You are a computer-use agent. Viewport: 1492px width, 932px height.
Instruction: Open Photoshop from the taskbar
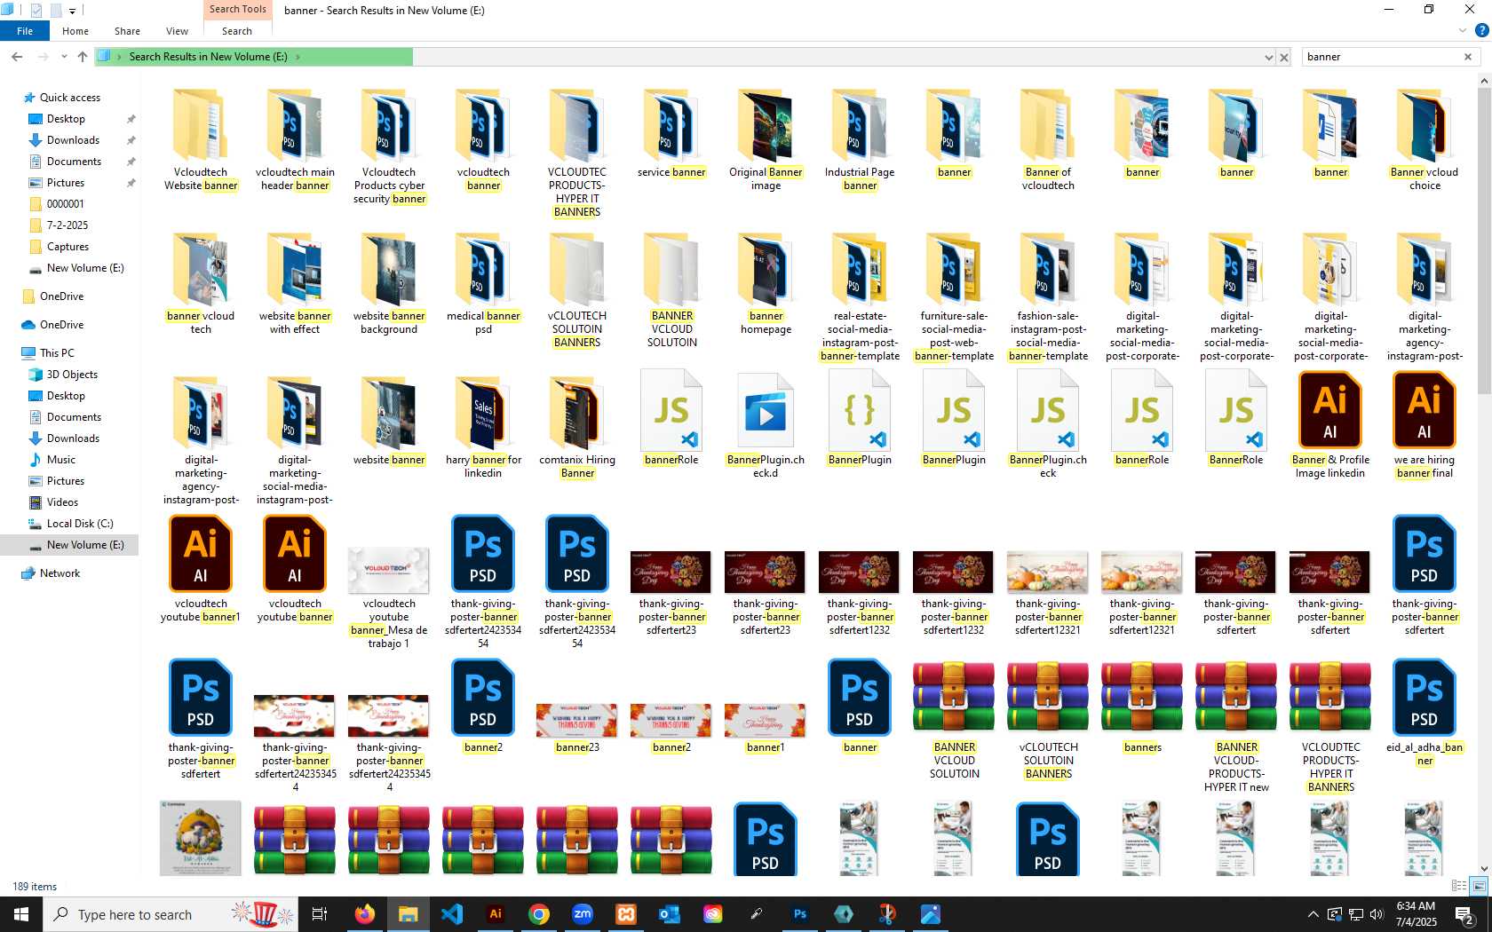click(x=799, y=914)
